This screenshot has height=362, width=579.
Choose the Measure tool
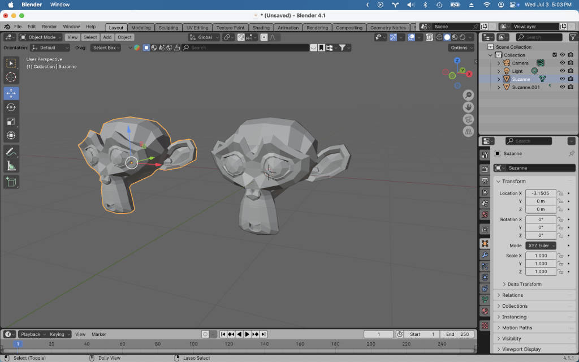coord(11,166)
